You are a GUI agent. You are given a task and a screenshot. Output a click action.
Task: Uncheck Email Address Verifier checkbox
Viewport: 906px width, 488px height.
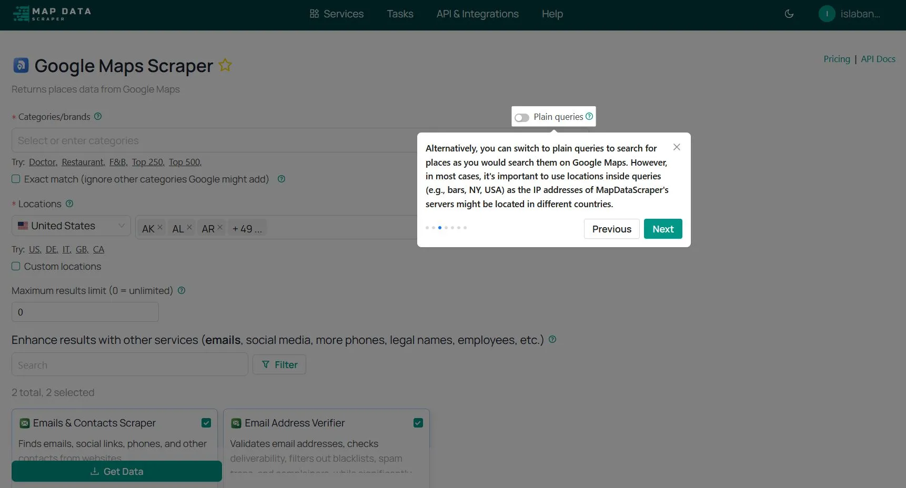[418, 423]
